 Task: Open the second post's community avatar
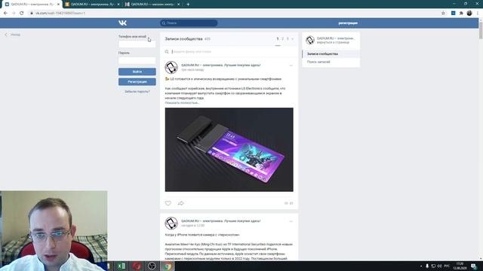pos(171,224)
